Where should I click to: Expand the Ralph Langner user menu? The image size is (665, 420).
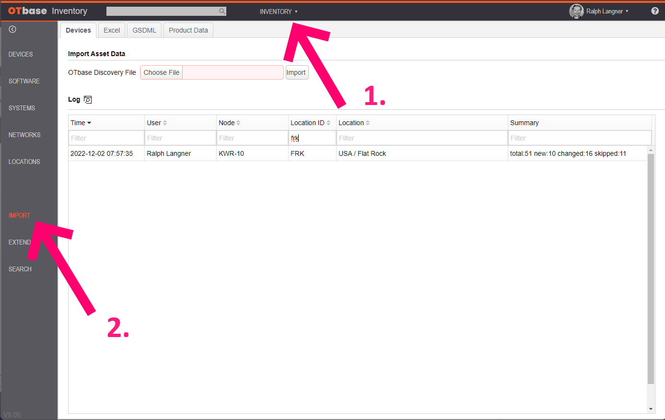(x=607, y=12)
